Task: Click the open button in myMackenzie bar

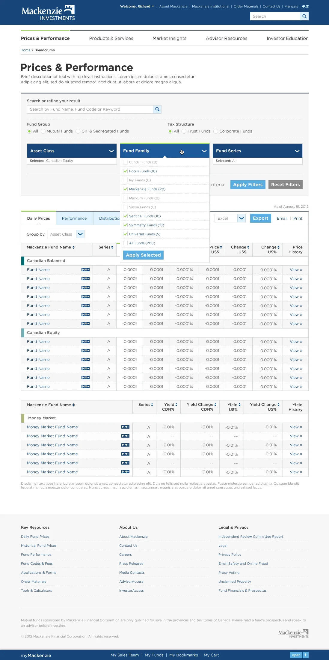Action: tap(296, 655)
